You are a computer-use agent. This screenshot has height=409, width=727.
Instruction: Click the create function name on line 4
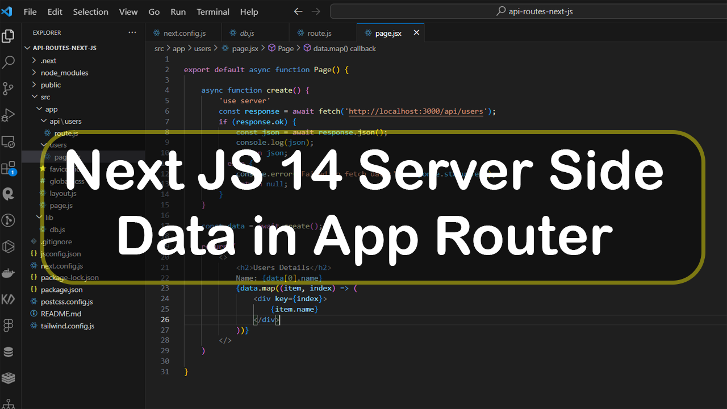click(x=279, y=90)
